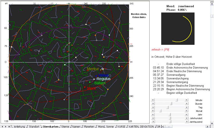Open the Planeten sheet tab
Screen dimensions: 214x128
pyautogui.click(x=89, y=126)
